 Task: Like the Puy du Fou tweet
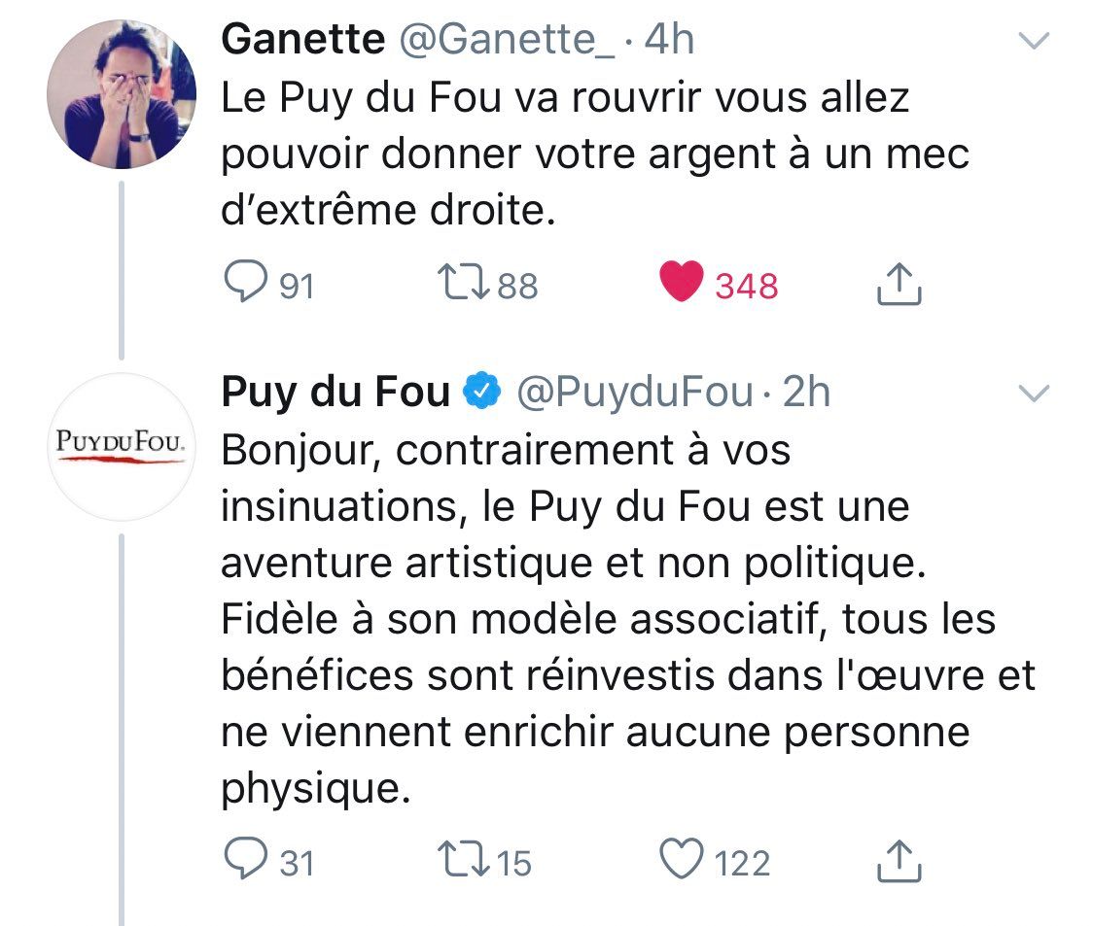[681, 861]
